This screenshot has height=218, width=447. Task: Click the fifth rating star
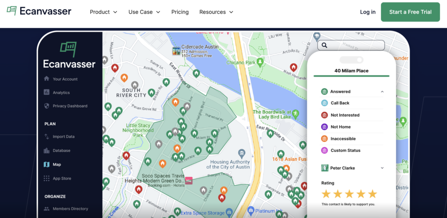pyautogui.click(x=372, y=194)
